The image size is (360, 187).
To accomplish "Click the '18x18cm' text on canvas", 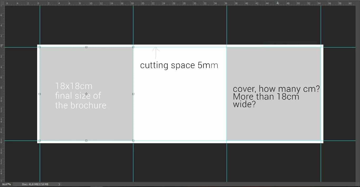I will pos(74,86).
